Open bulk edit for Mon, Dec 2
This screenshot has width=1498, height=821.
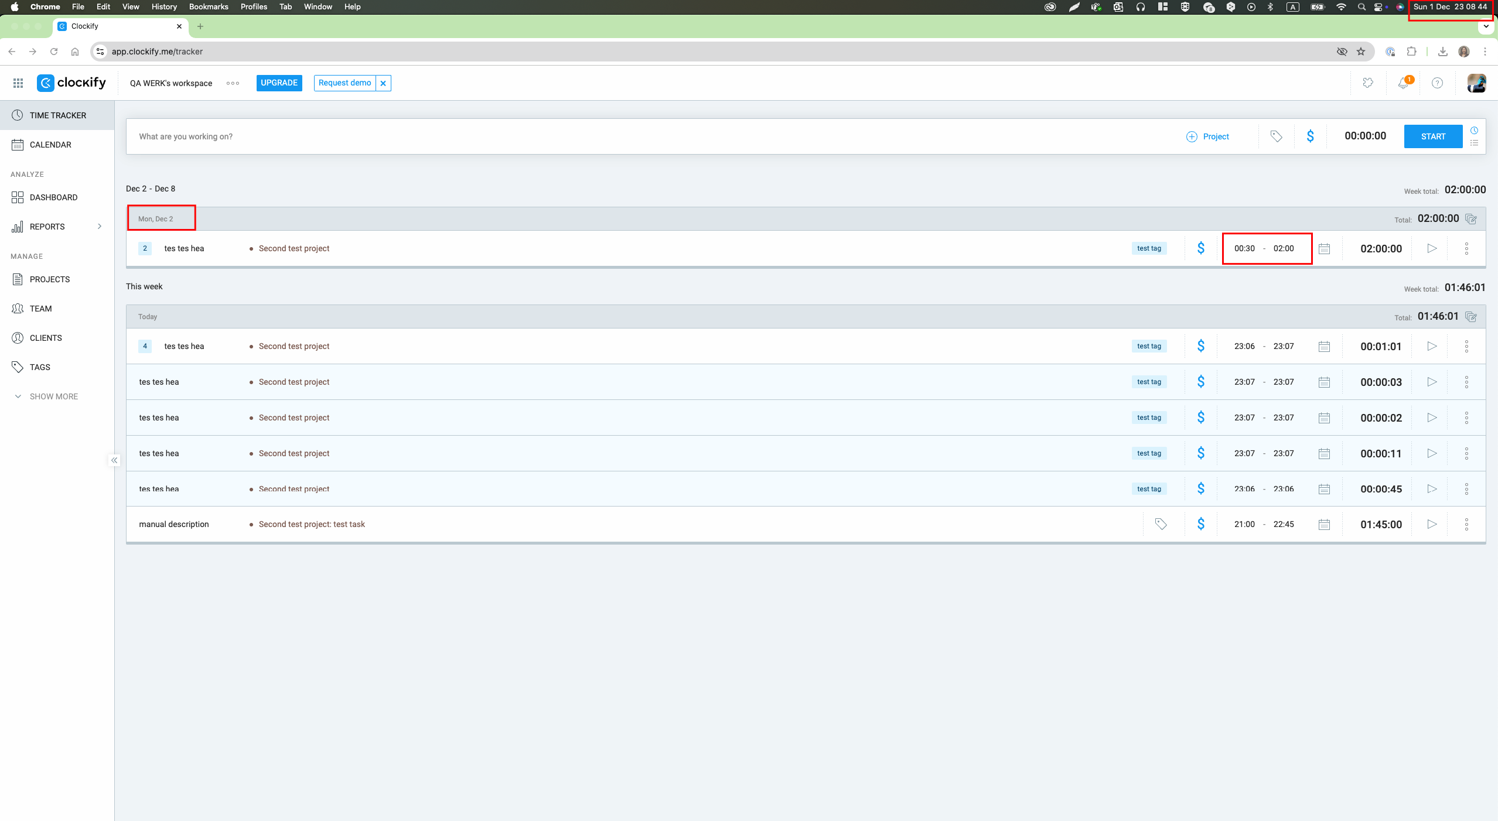(x=1471, y=219)
